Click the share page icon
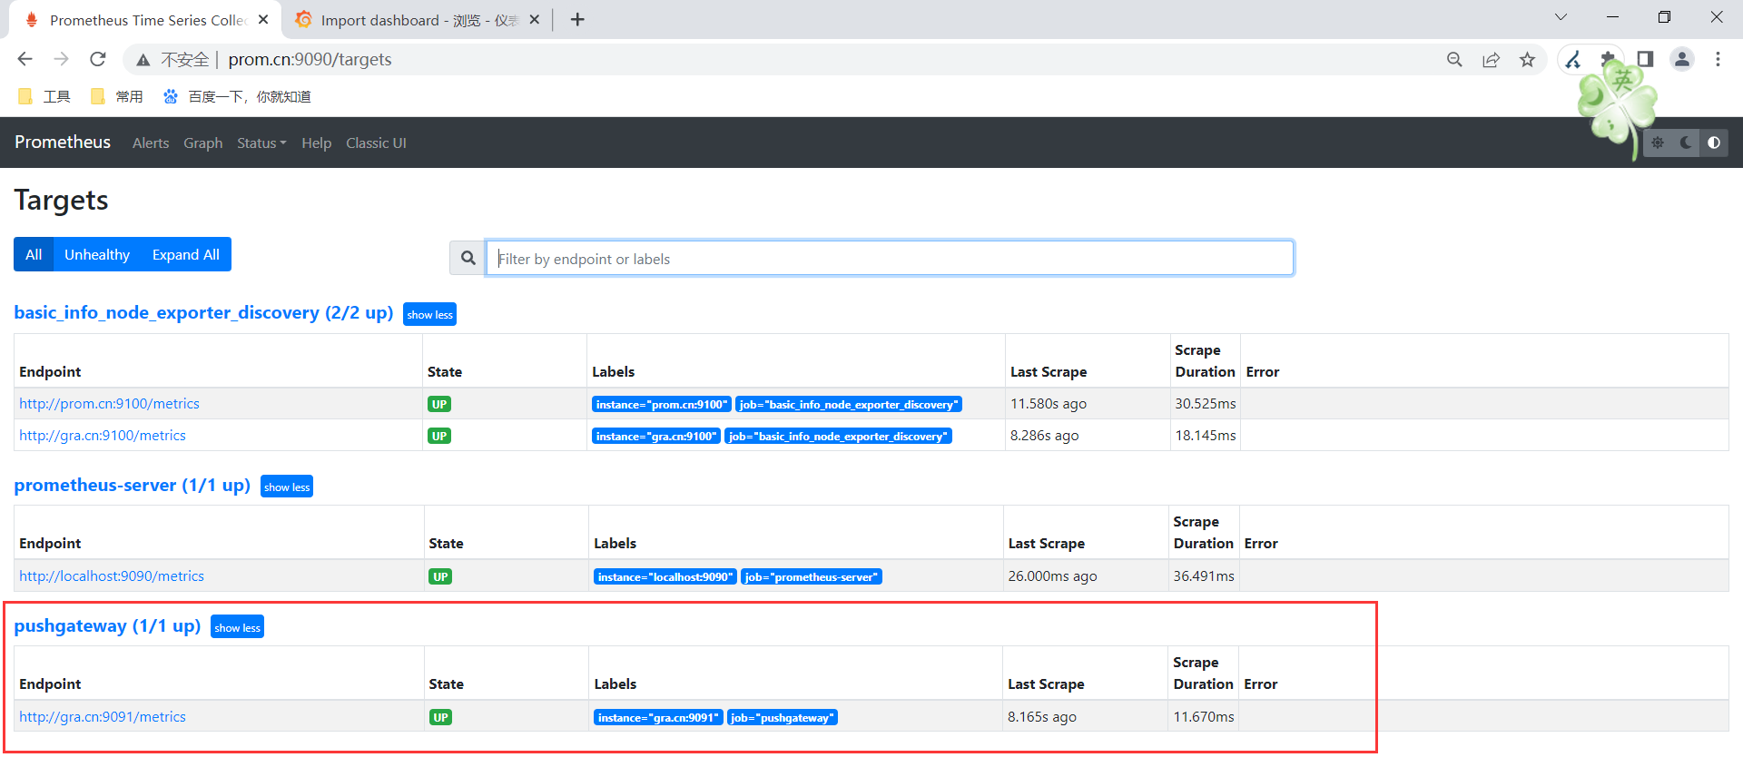Viewport: 1743px width, 777px height. pyautogui.click(x=1491, y=59)
